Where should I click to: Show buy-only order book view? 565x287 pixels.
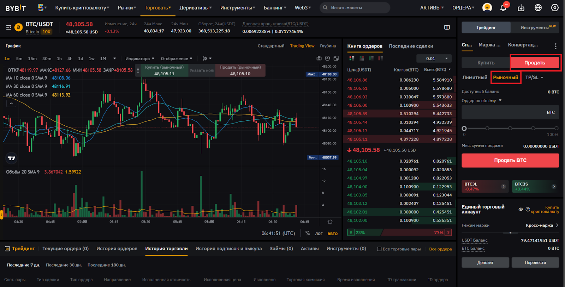pos(371,58)
